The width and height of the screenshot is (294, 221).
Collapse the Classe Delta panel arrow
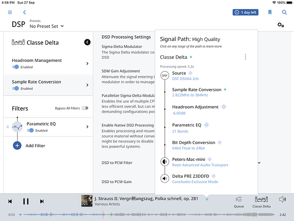pos(87,42)
